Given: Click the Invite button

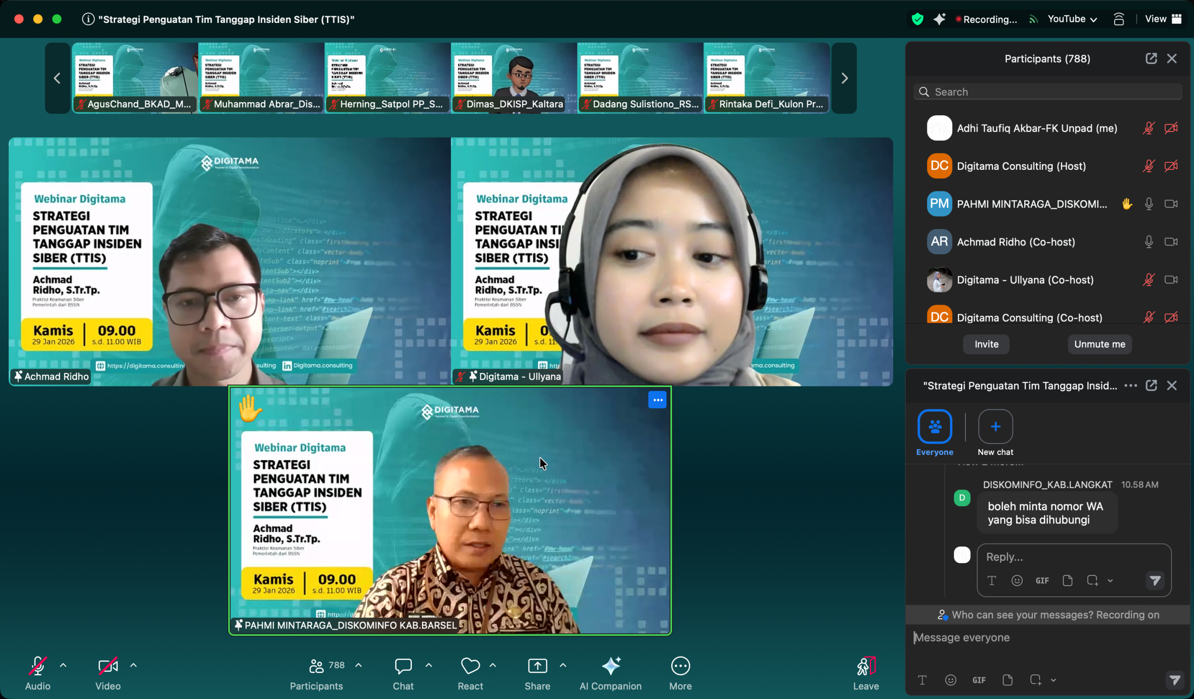Looking at the screenshot, I should tap(986, 344).
